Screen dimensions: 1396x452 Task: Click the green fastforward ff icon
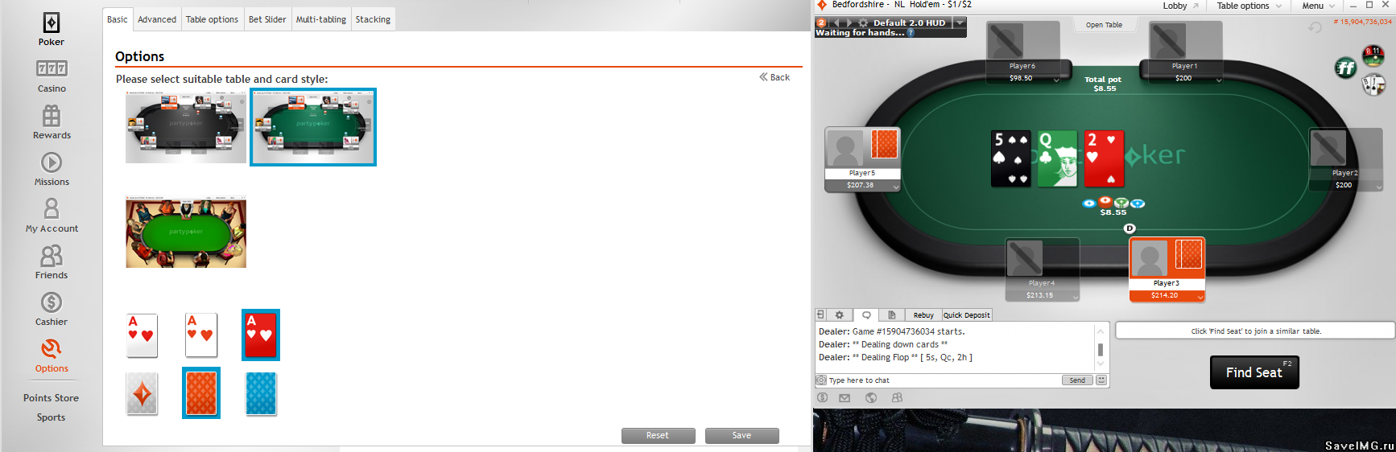coord(1346,68)
